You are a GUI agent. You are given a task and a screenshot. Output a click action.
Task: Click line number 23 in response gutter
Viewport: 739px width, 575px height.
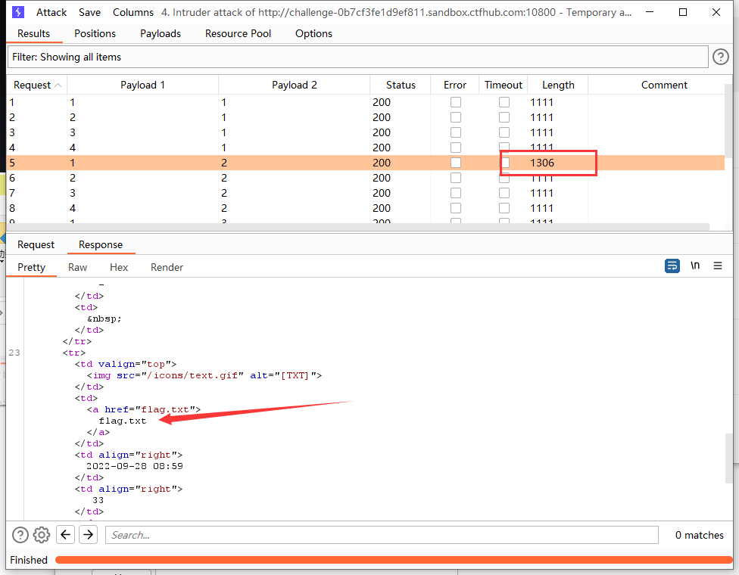point(14,353)
